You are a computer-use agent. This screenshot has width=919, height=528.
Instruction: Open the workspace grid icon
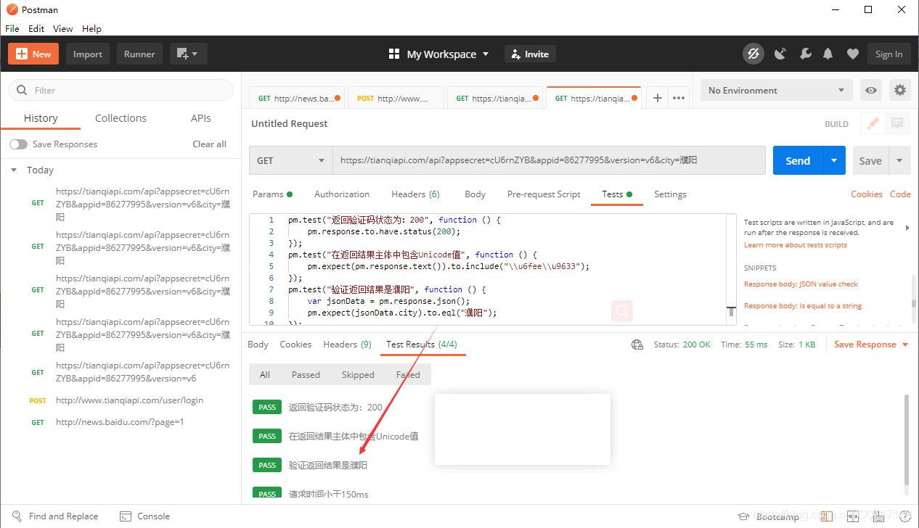click(394, 54)
